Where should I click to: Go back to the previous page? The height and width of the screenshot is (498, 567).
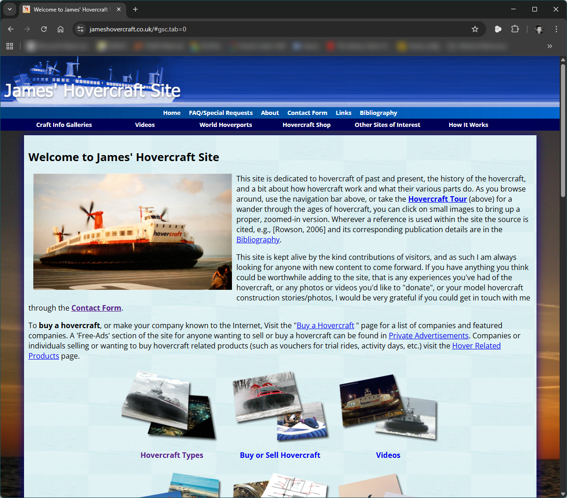coord(11,29)
